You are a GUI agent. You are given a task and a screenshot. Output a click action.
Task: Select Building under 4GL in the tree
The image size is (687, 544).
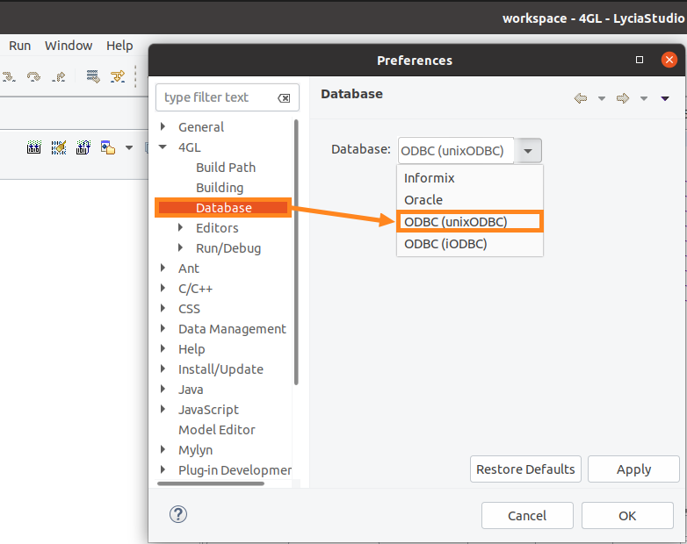[220, 188]
